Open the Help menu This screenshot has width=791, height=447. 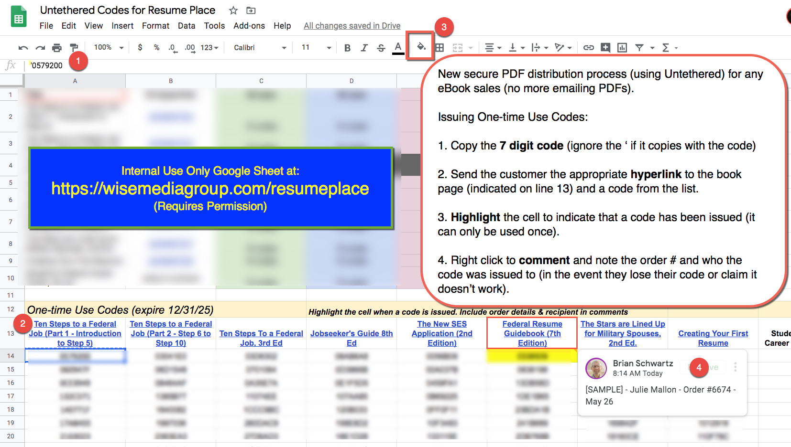click(x=282, y=26)
